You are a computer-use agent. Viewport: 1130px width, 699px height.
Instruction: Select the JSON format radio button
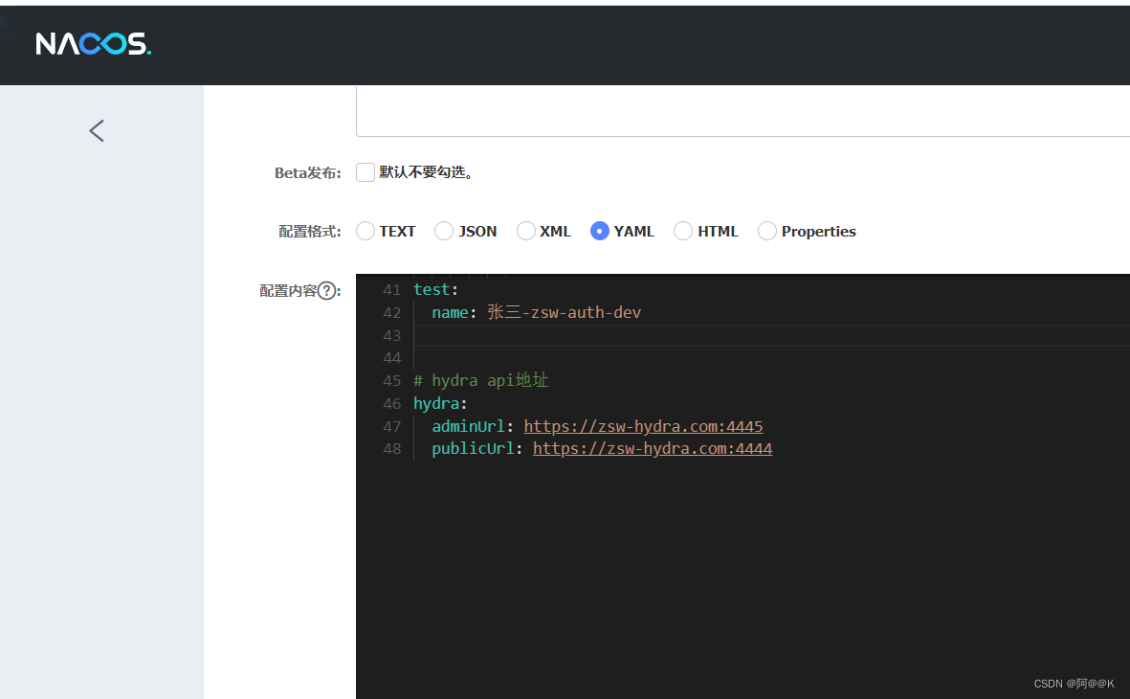pyautogui.click(x=444, y=231)
